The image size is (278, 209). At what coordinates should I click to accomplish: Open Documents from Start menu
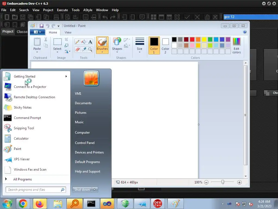pyautogui.click(x=83, y=103)
